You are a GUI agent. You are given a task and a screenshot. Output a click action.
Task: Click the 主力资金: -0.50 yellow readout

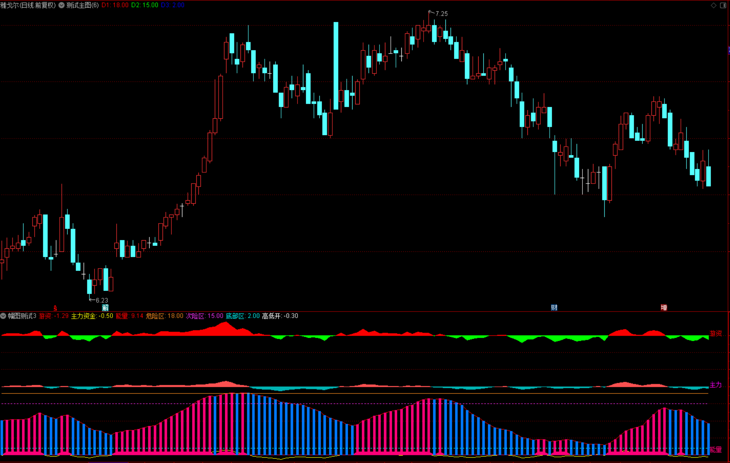[92, 316]
